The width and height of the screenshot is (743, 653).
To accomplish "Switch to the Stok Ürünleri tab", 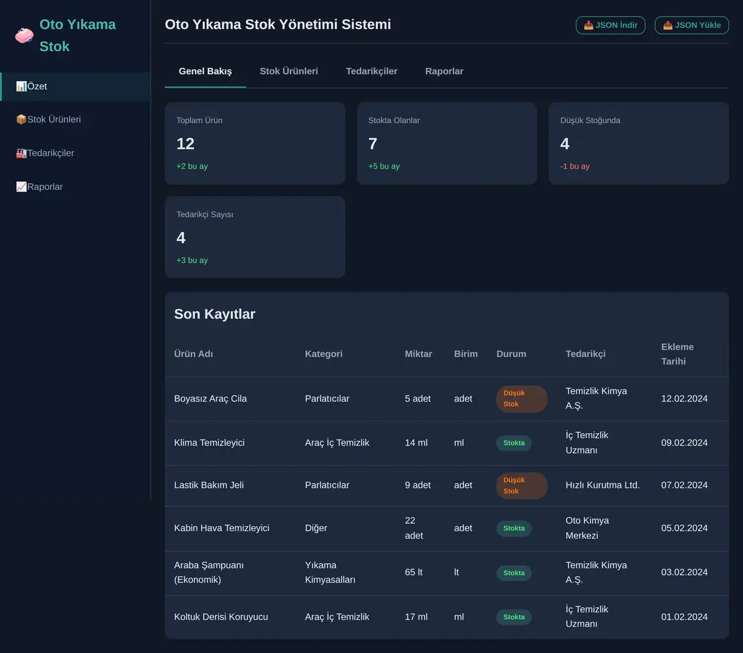I will tap(289, 71).
